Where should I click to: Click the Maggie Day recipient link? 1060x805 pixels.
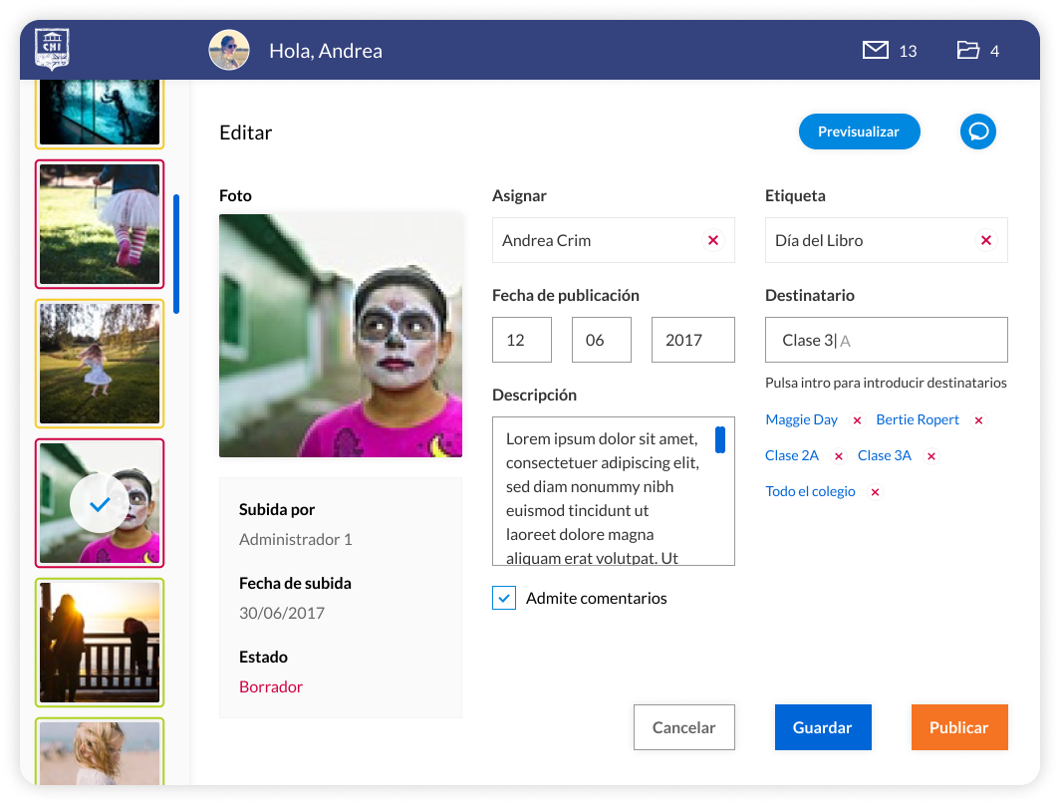801,419
